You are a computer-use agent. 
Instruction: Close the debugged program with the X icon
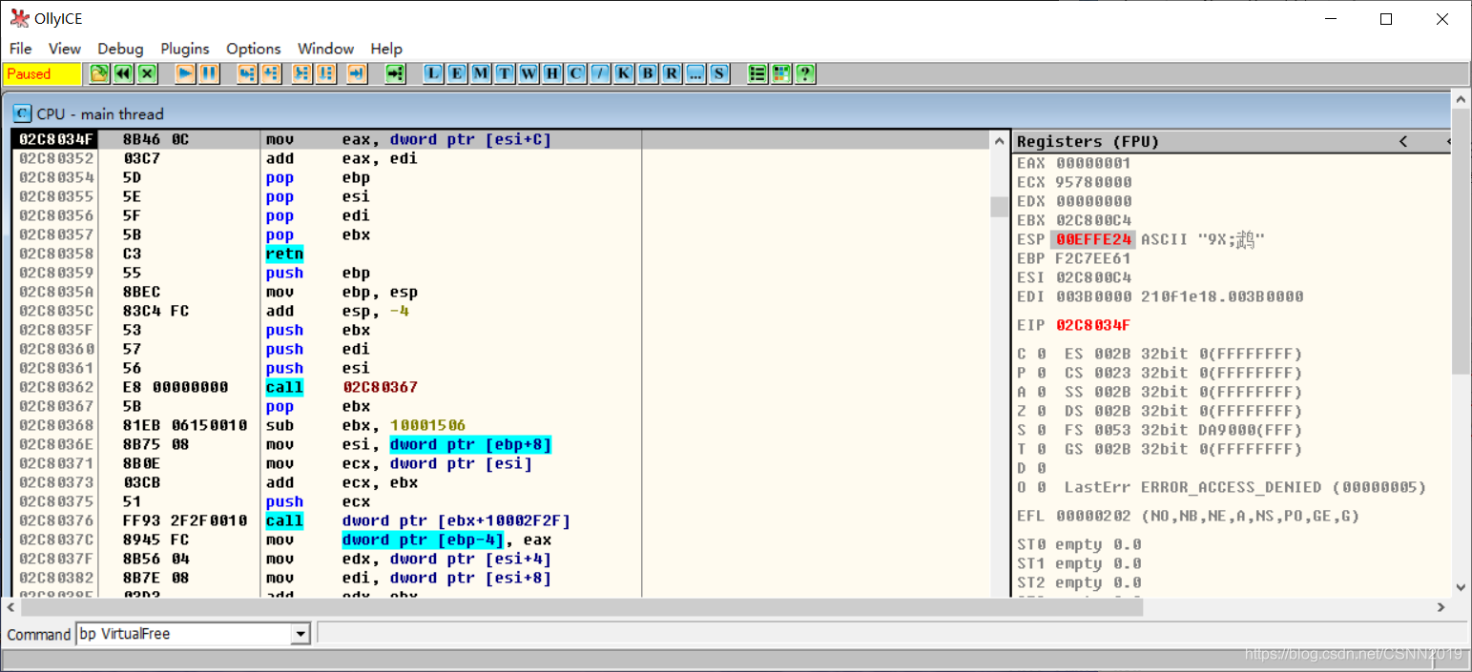pos(147,73)
